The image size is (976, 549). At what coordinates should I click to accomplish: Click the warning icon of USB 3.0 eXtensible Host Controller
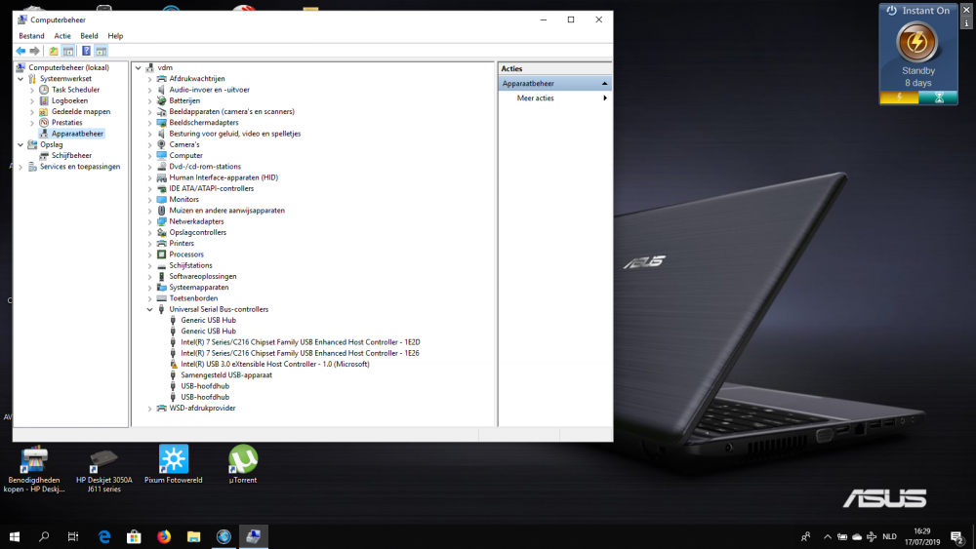(173, 365)
